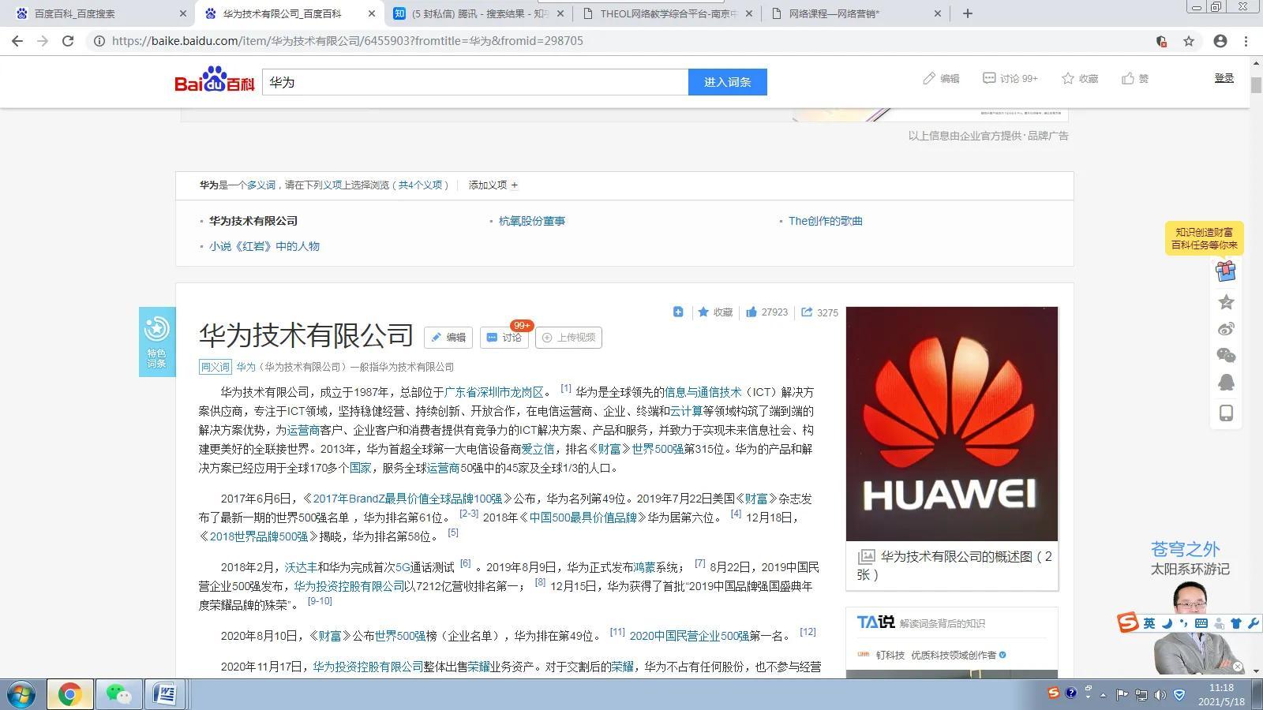
Task: Open Sogou skin shirt icon
Action: tap(1236, 623)
